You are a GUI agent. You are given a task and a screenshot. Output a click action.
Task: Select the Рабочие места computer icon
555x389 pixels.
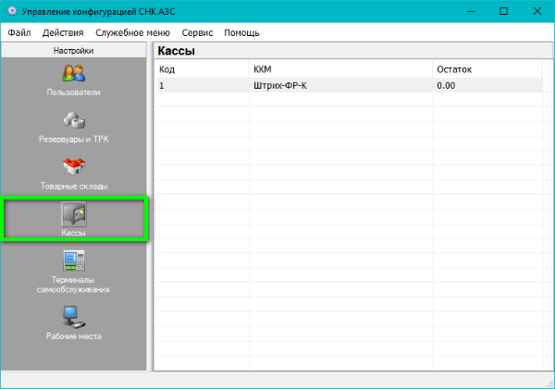(x=74, y=318)
